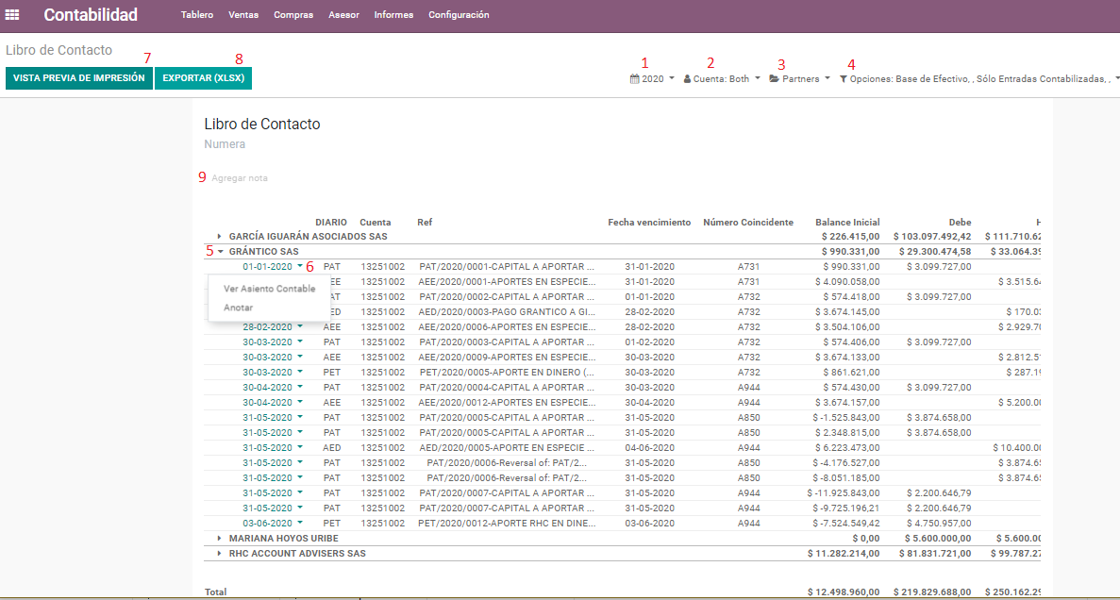
Task: Expand the MARIANA HOYOS URIBE row
Action: (219, 538)
